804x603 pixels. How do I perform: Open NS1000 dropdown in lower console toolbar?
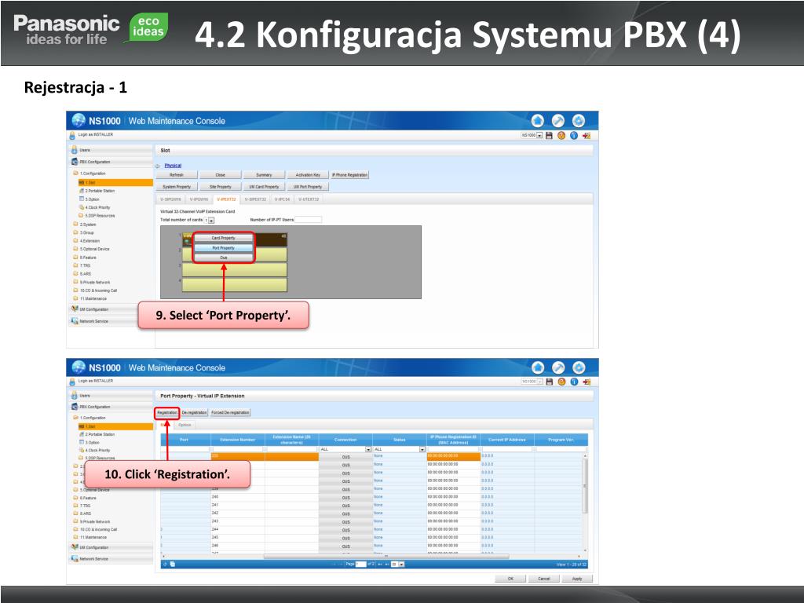(540, 382)
